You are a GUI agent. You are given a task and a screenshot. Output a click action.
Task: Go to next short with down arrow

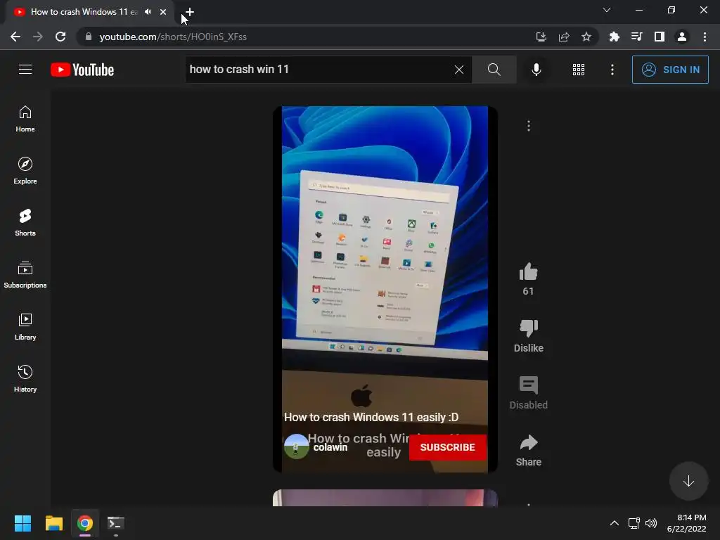[x=688, y=481]
